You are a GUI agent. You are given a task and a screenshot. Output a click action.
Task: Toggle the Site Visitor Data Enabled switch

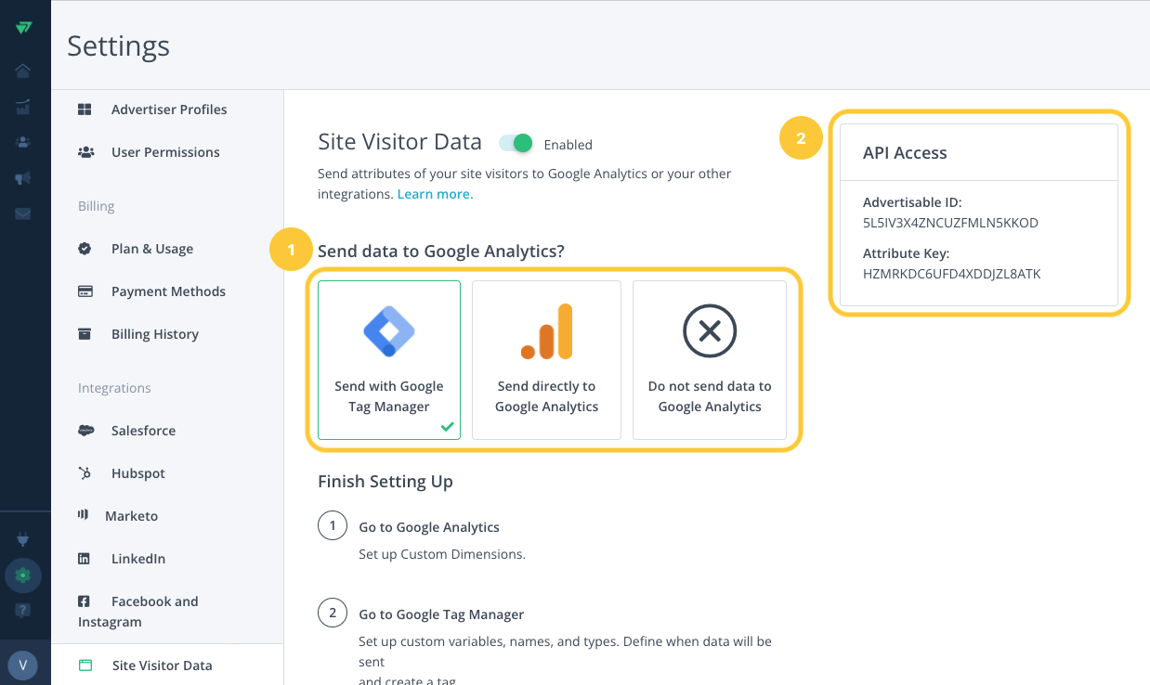[x=516, y=143]
